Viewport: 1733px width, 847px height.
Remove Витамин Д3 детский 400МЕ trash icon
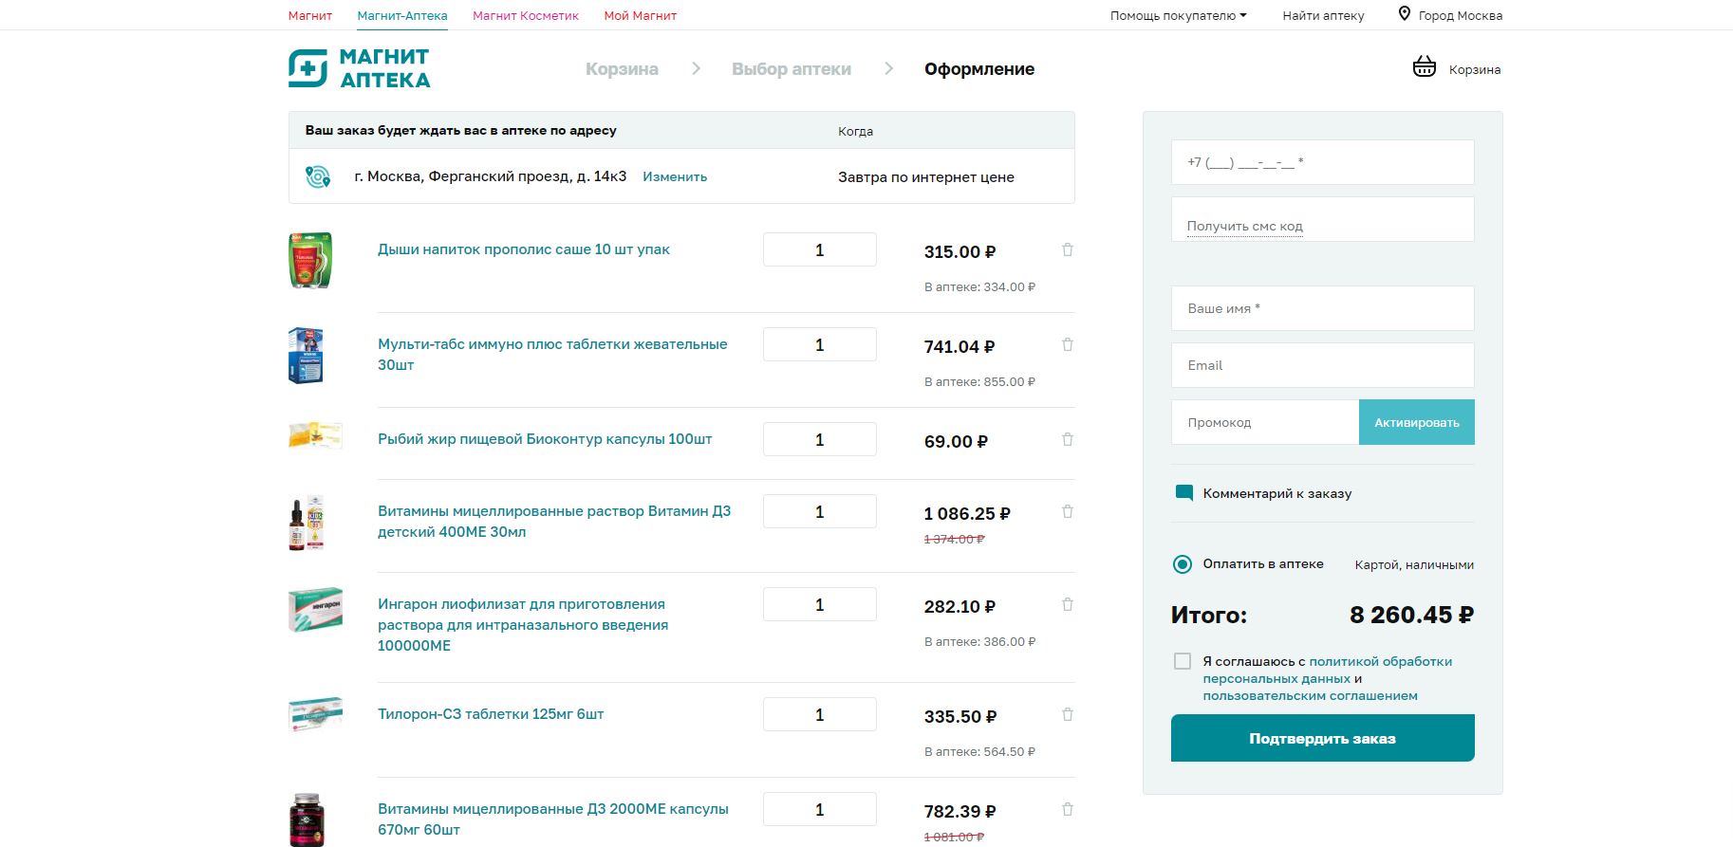(x=1068, y=511)
